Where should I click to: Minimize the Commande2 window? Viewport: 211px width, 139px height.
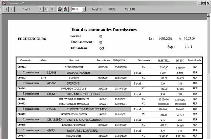pyautogui.click(x=198, y=3)
